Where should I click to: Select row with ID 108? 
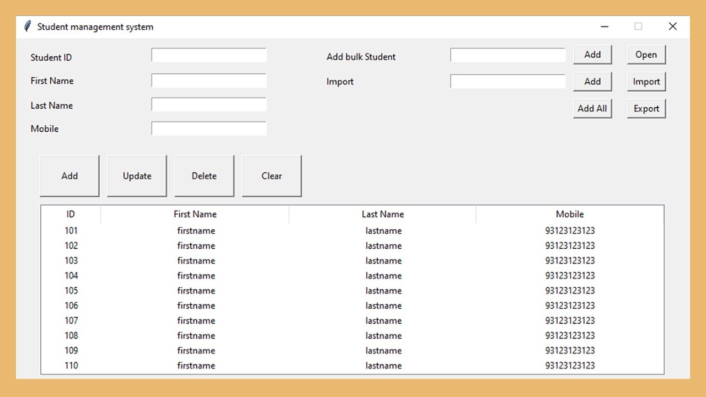pos(352,335)
